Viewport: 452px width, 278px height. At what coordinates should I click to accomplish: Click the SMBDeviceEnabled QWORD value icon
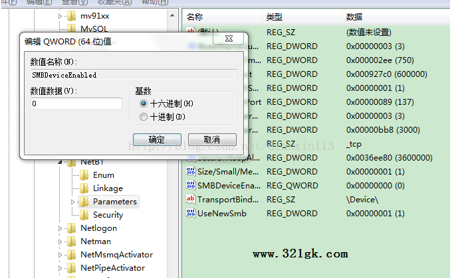[x=191, y=185]
